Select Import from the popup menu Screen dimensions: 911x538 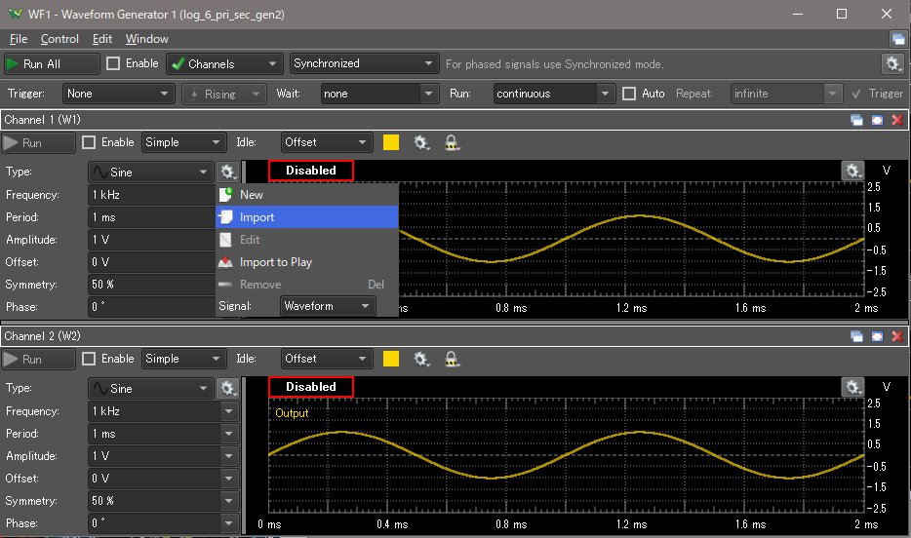pyautogui.click(x=257, y=217)
